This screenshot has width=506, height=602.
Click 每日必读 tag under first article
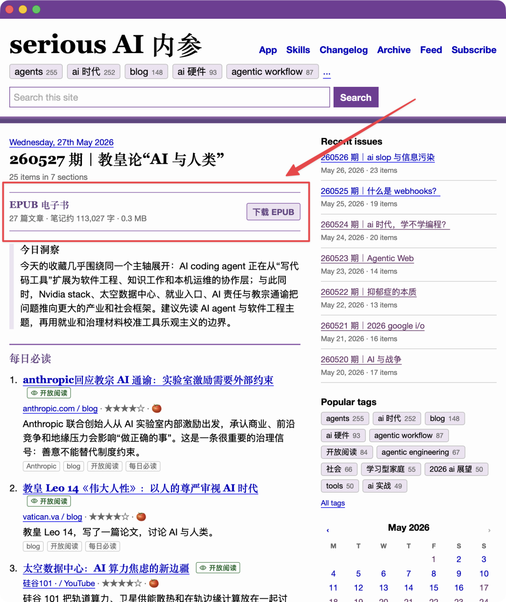click(143, 466)
